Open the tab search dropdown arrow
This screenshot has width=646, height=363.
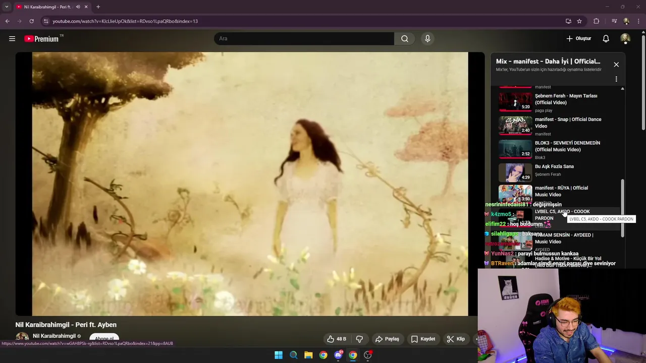click(7, 7)
